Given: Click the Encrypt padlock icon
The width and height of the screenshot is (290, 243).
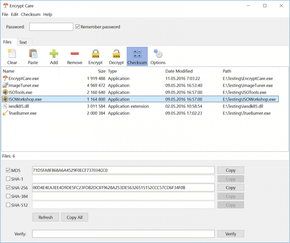Looking at the screenshot, I should pos(95,54).
